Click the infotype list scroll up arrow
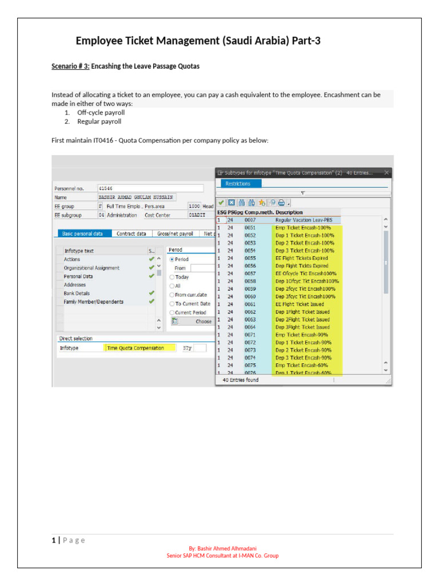Screen dimensions: 439x586 tap(159, 259)
